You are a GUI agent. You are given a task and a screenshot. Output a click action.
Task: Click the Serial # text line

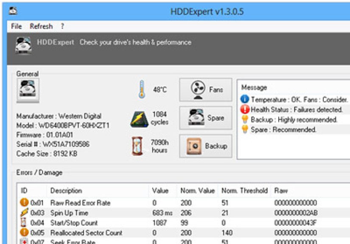tap(53, 144)
